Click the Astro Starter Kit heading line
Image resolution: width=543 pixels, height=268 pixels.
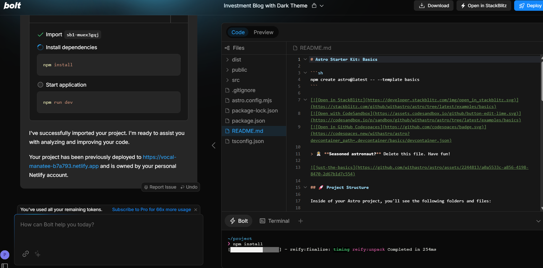(x=344, y=59)
